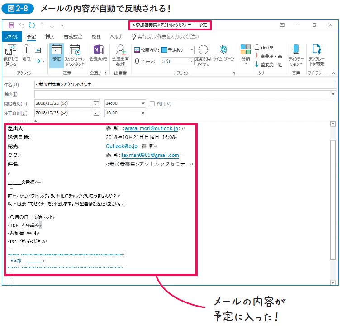This screenshot has width=342, height=326.
Task: Click テンプレートを表示 button
Action: tap(317, 55)
